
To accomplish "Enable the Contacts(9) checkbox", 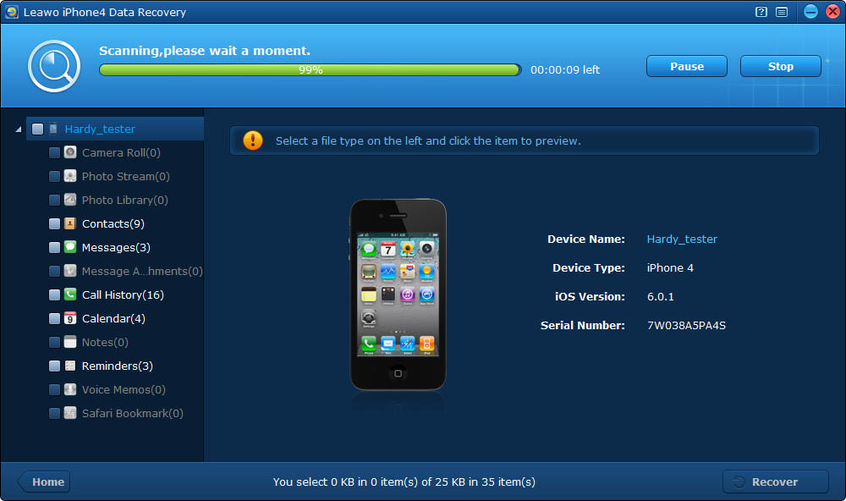I will pos(54,224).
